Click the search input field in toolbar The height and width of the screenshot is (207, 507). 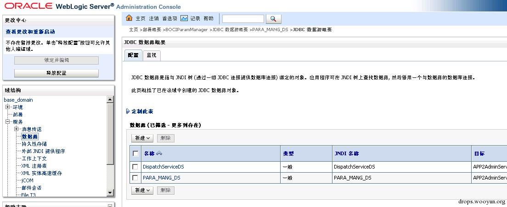pos(243,19)
